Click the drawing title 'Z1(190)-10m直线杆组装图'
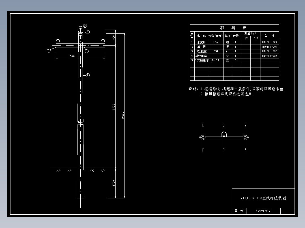This screenshot has height=228, width=305. click(263, 198)
